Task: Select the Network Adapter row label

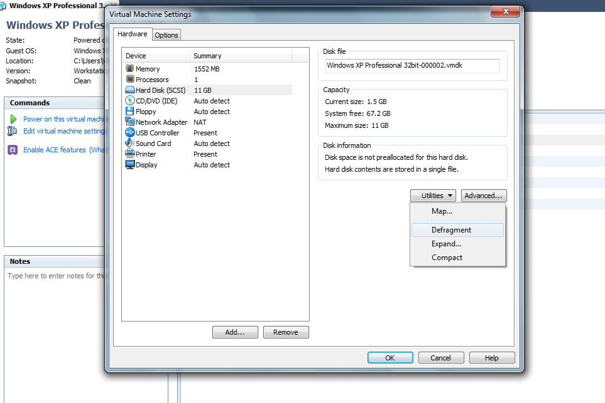Action: click(x=161, y=122)
